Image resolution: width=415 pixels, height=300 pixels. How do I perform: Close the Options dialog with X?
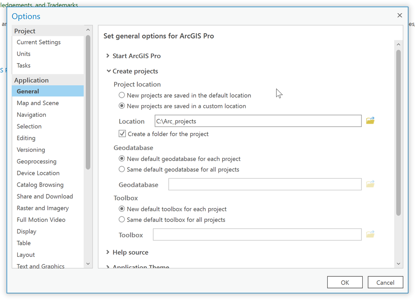400,15
